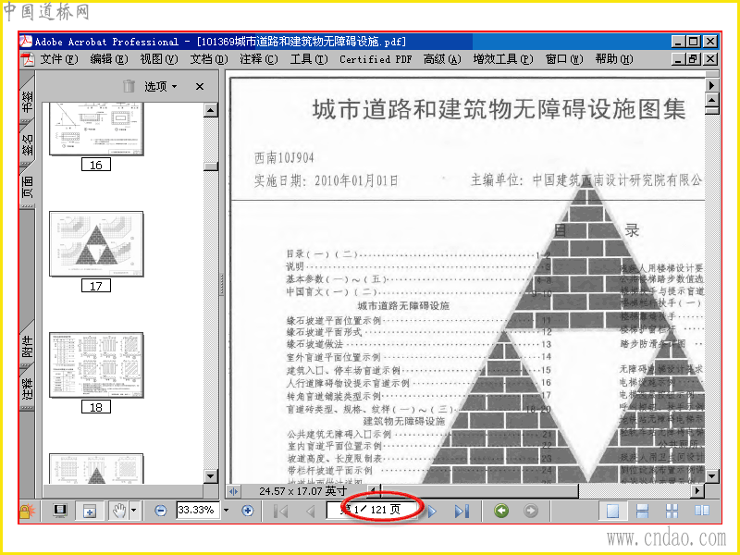This screenshot has width=740, height=555.
Task: Click the full screen monitor icon
Action: tap(60, 511)
